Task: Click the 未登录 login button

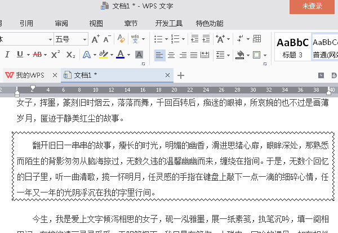Action: tap(312, 6)
